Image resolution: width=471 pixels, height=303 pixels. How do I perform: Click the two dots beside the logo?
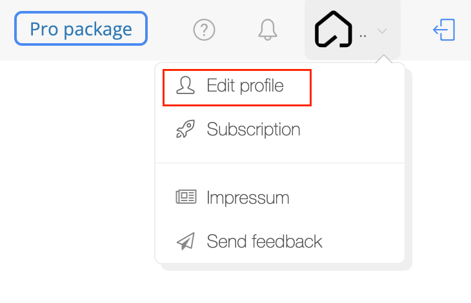tap(363, 36)
